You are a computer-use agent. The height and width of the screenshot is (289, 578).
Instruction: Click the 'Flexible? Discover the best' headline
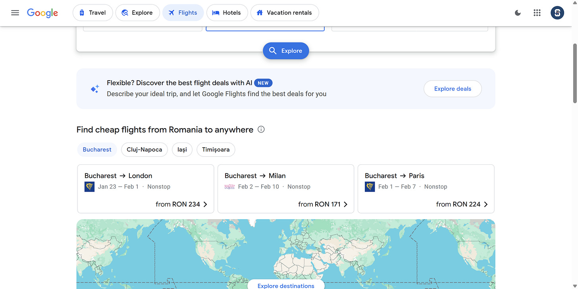point(179,83)
